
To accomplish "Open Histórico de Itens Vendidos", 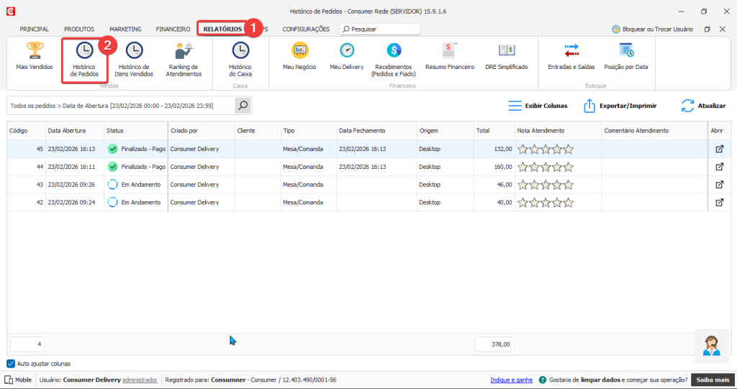I will (134, 60).
